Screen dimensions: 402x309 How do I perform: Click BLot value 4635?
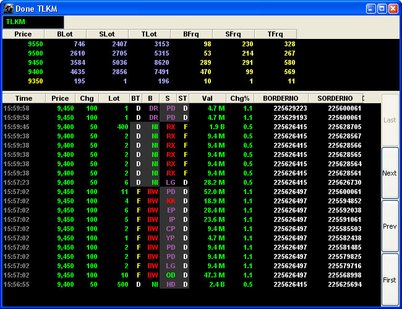click(x=78, y=72)
